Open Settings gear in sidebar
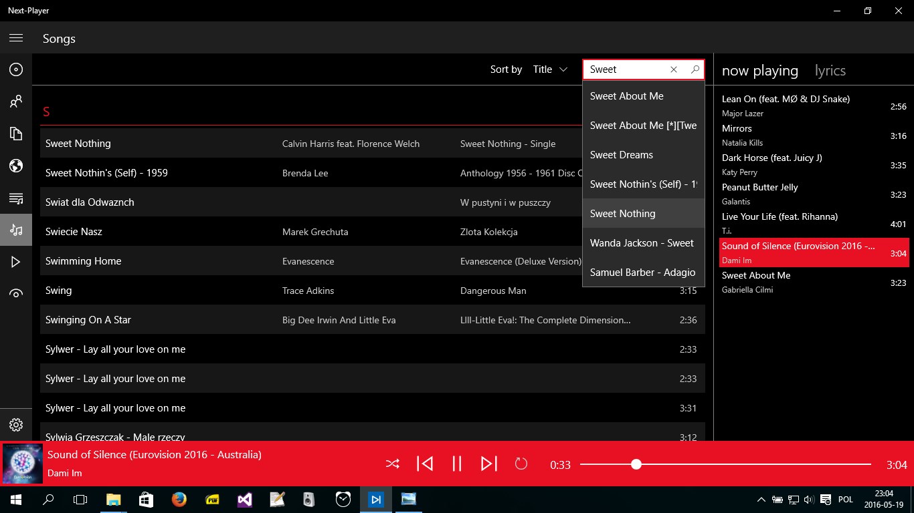The height and width of the screenshot is (513, 914). (x=16, y=425)
